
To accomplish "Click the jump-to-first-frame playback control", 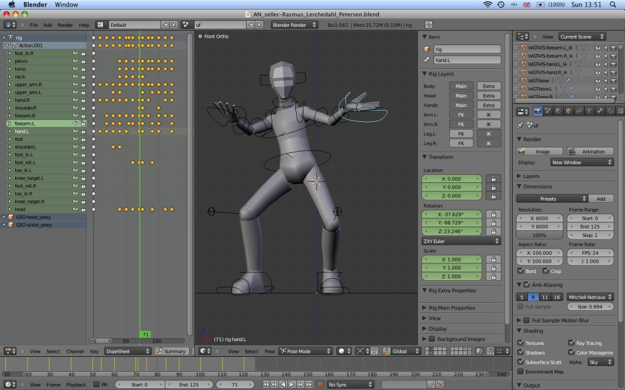I will (266, 385).
